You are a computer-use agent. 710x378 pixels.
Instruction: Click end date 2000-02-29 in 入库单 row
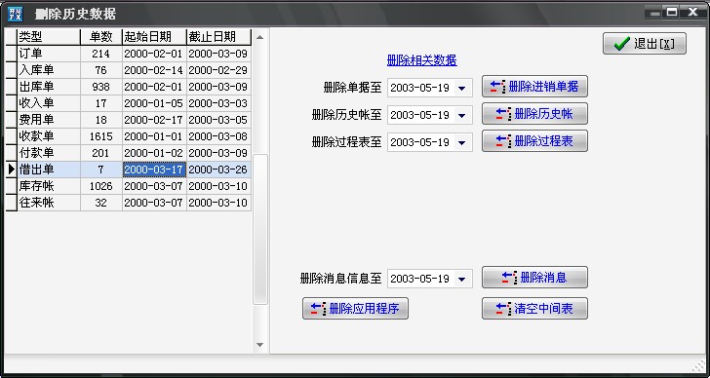tap(218, 70)
